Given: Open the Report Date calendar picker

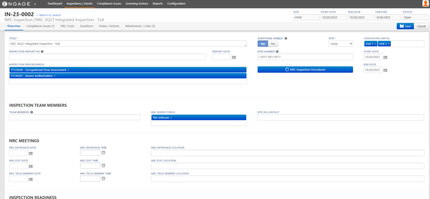Looking at the screenshot, I should [234, 57].
